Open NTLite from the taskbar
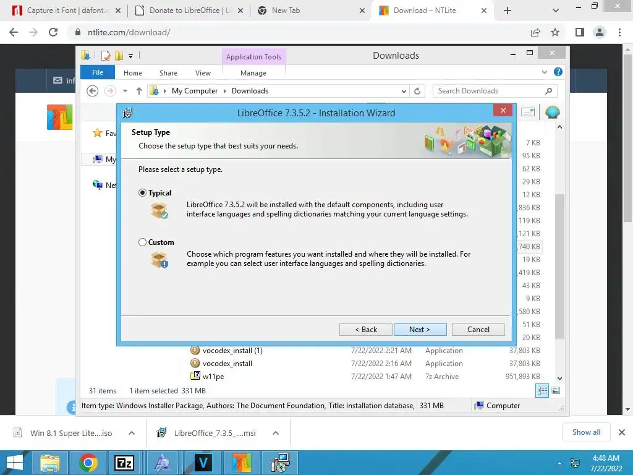 (242, 463)
